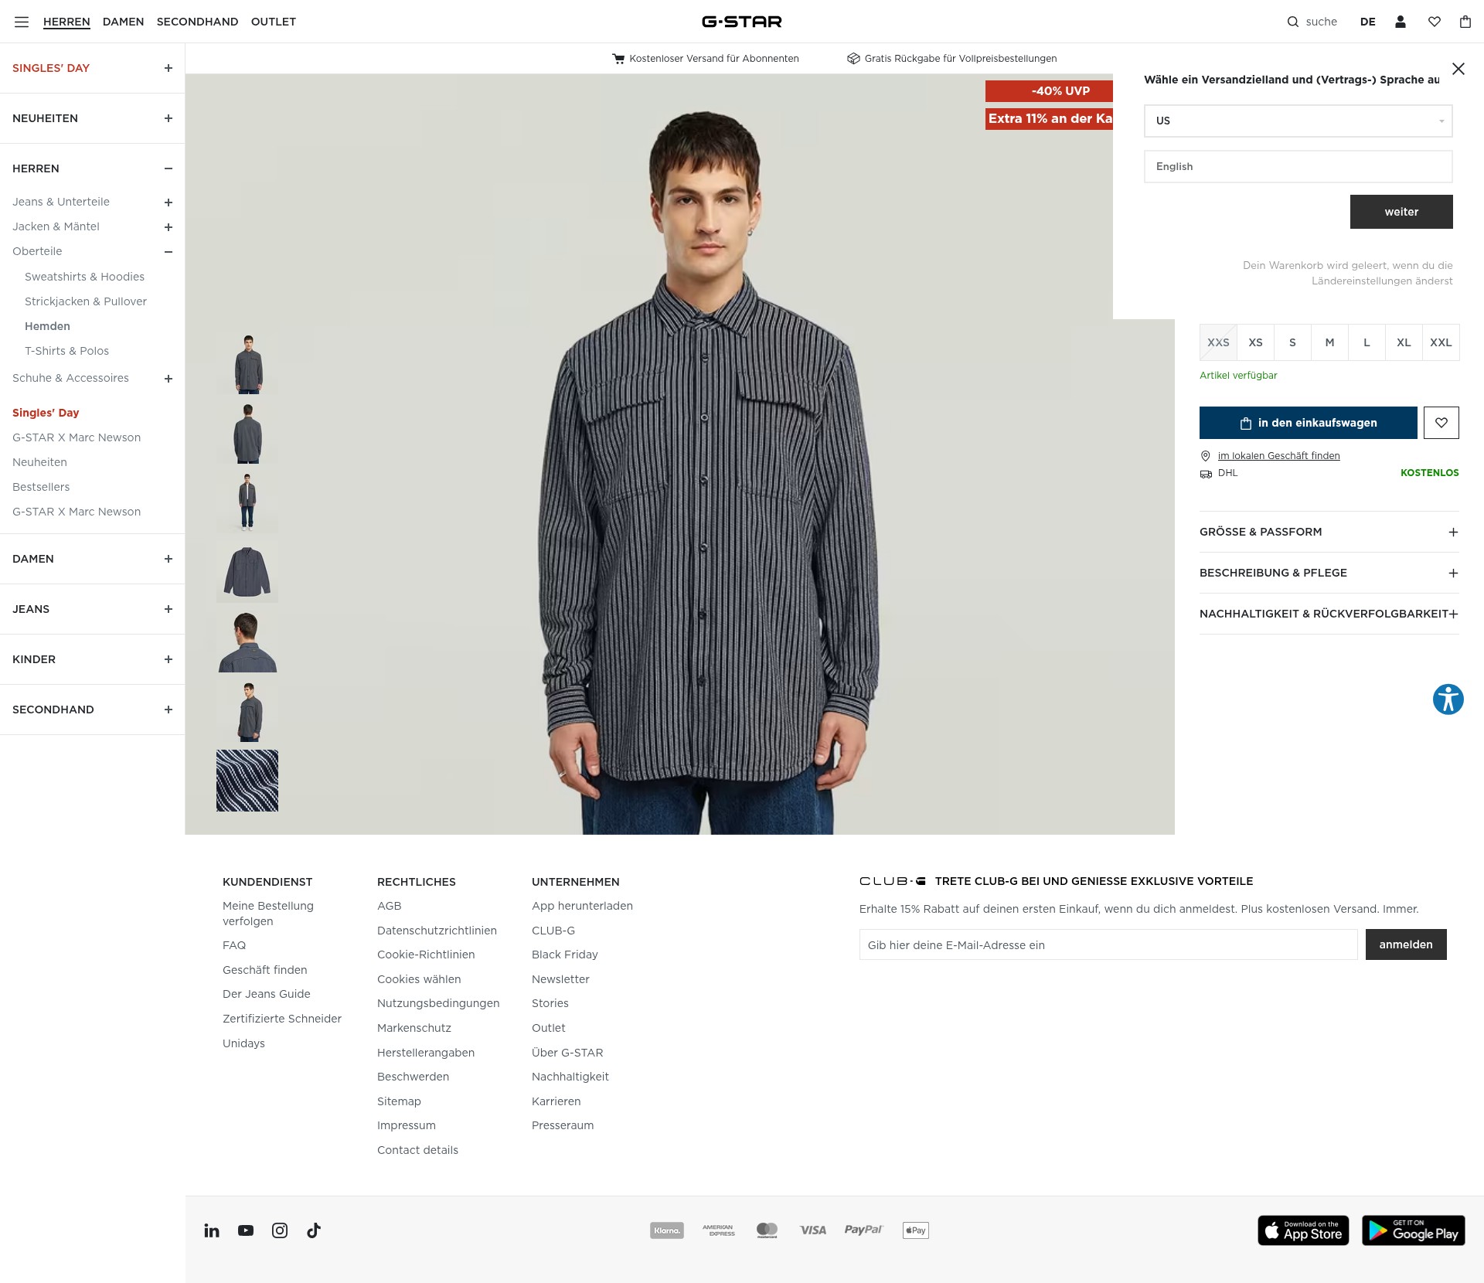Click the weiter button
The height and width of the screenshot is (1283, 1484).
tap(1401, 212)
